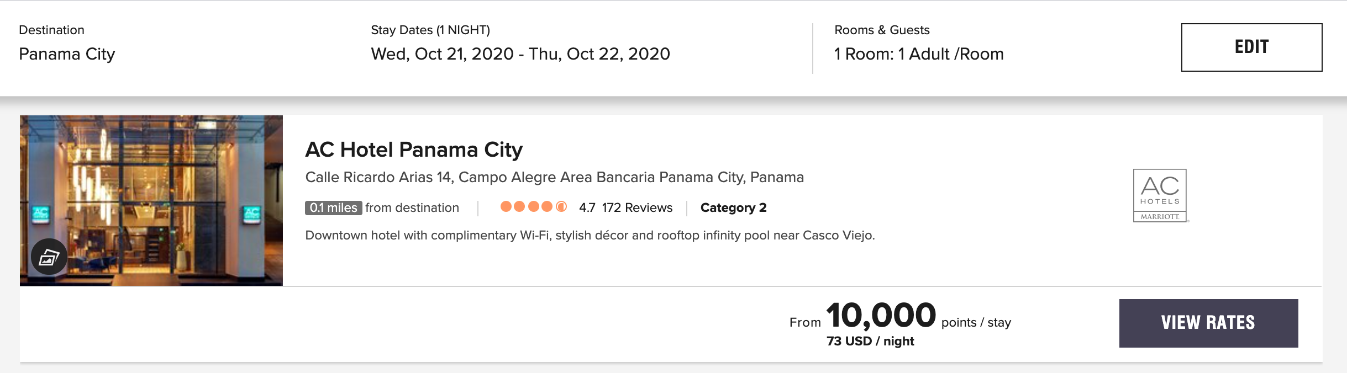Click the orange rating circles
Image resolution: width=1347 pixels, height=373 pixels.
tap(533, 207)
